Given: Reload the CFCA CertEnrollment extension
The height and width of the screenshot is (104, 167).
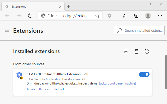Looking at the screenshot, I should click(x=59, y=89).
